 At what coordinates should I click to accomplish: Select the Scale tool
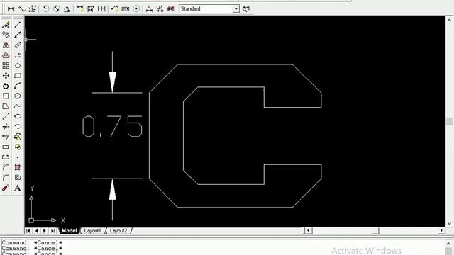coord(6,96)
